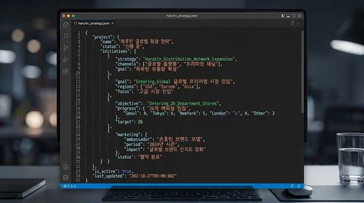Toggle the secondary sidebar layout icon
Image resolution: width=364 pixels, height=203 pixels.
coord(294,16)
